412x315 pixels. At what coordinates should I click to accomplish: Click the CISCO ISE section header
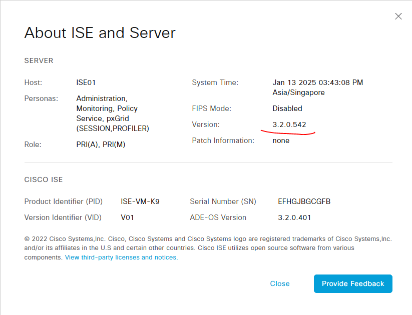(44, 179)
